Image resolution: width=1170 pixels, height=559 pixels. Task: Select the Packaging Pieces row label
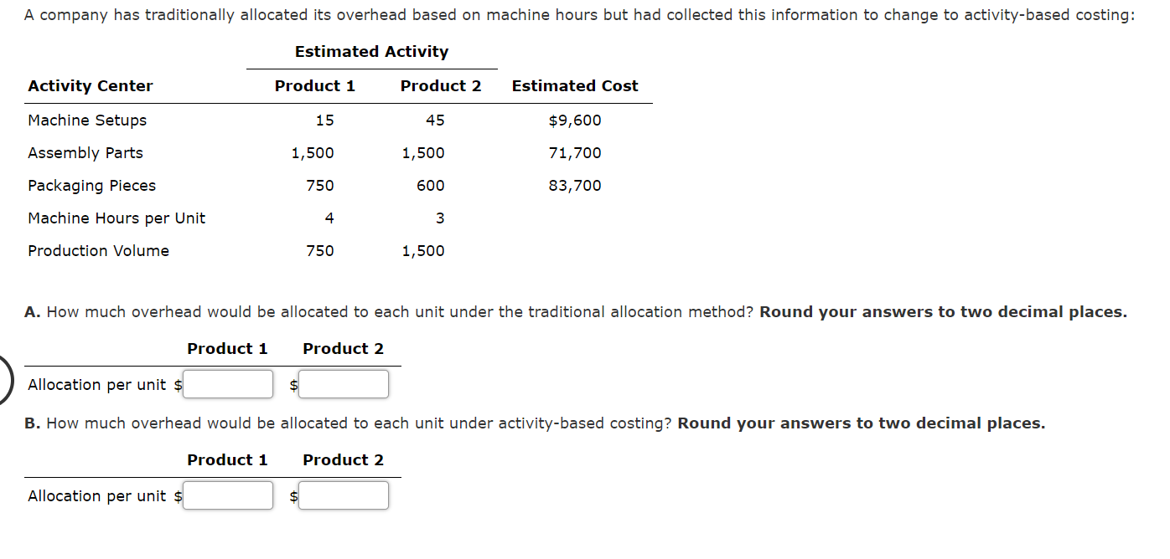coord(92,185)
